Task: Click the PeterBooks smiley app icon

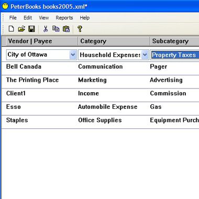Action: point(5,6)
